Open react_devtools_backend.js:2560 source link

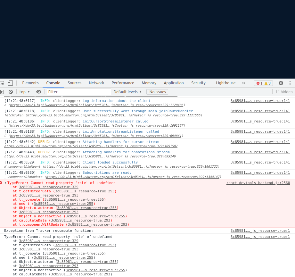[x=258, y=183]
